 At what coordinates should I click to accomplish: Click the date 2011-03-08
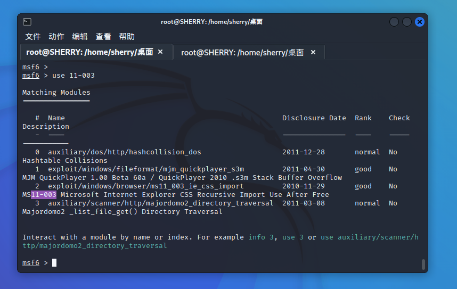tap(304, 203)
